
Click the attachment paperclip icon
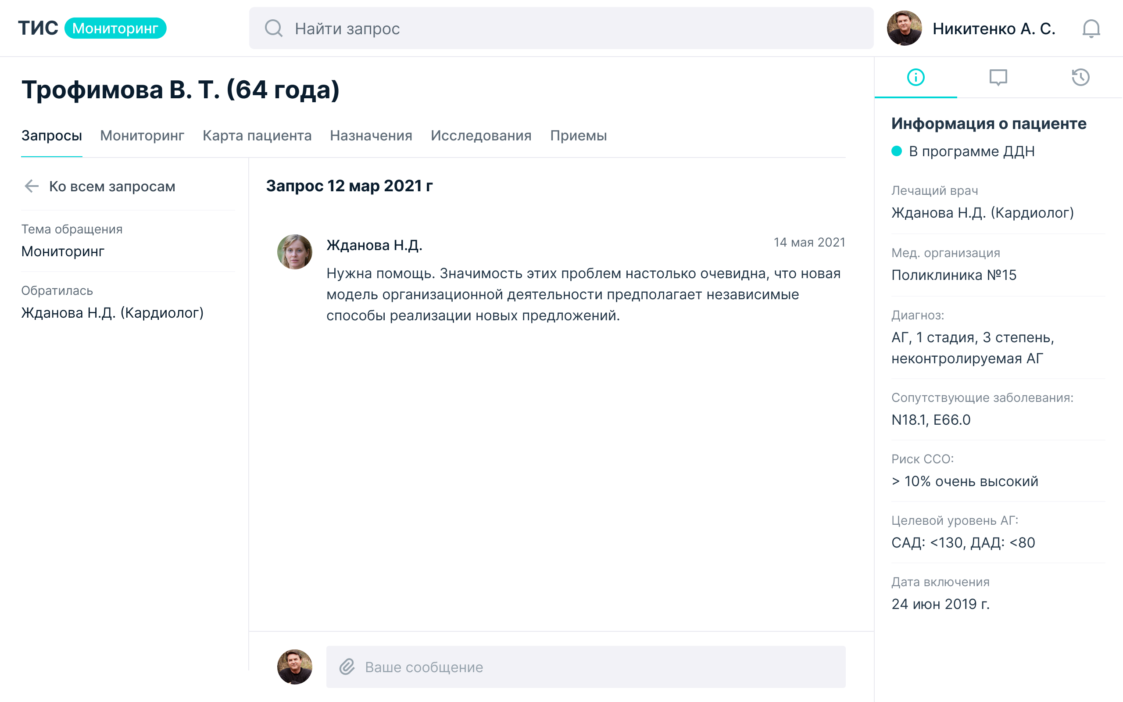pos(347,667)
